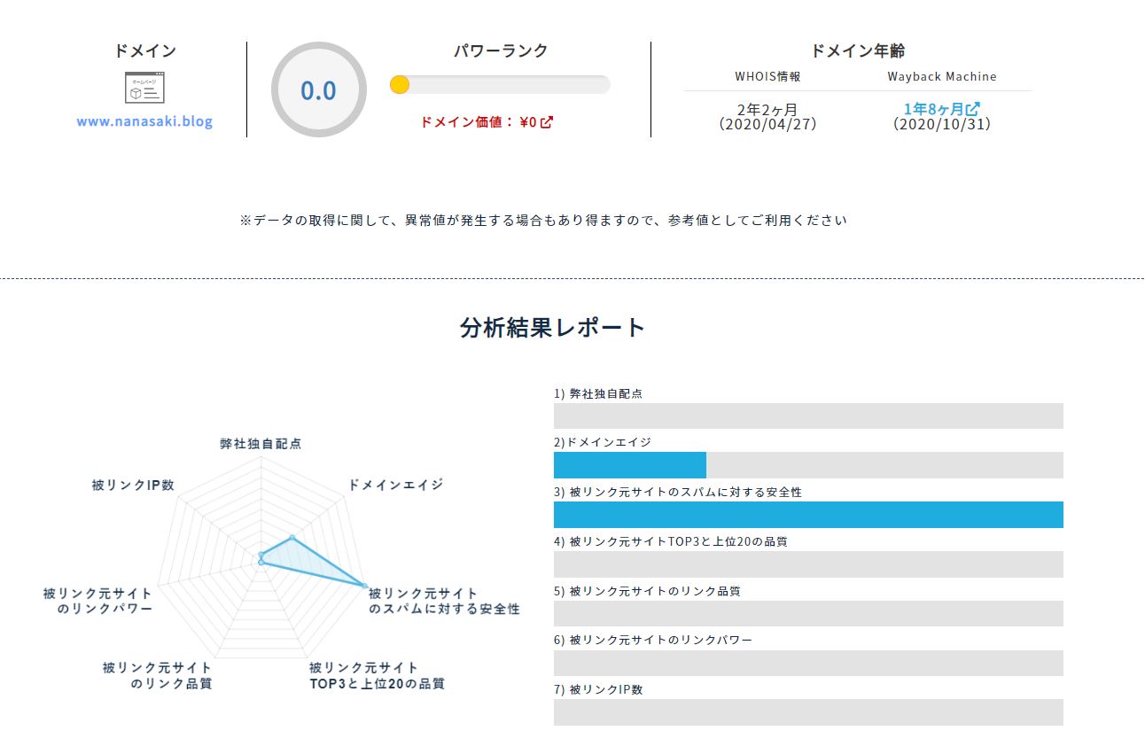Screen dimensions: 1145x746
Task: Open the 1年8ヶ月 Wayback Machine link
Action: click(941, 109)
